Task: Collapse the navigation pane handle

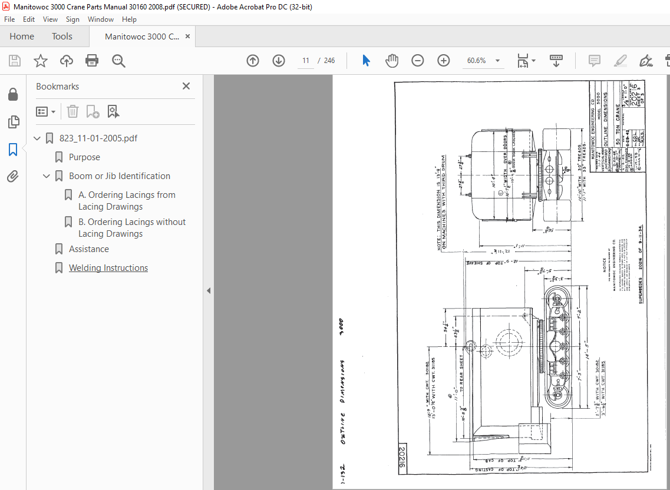Action: click(209, 290)
